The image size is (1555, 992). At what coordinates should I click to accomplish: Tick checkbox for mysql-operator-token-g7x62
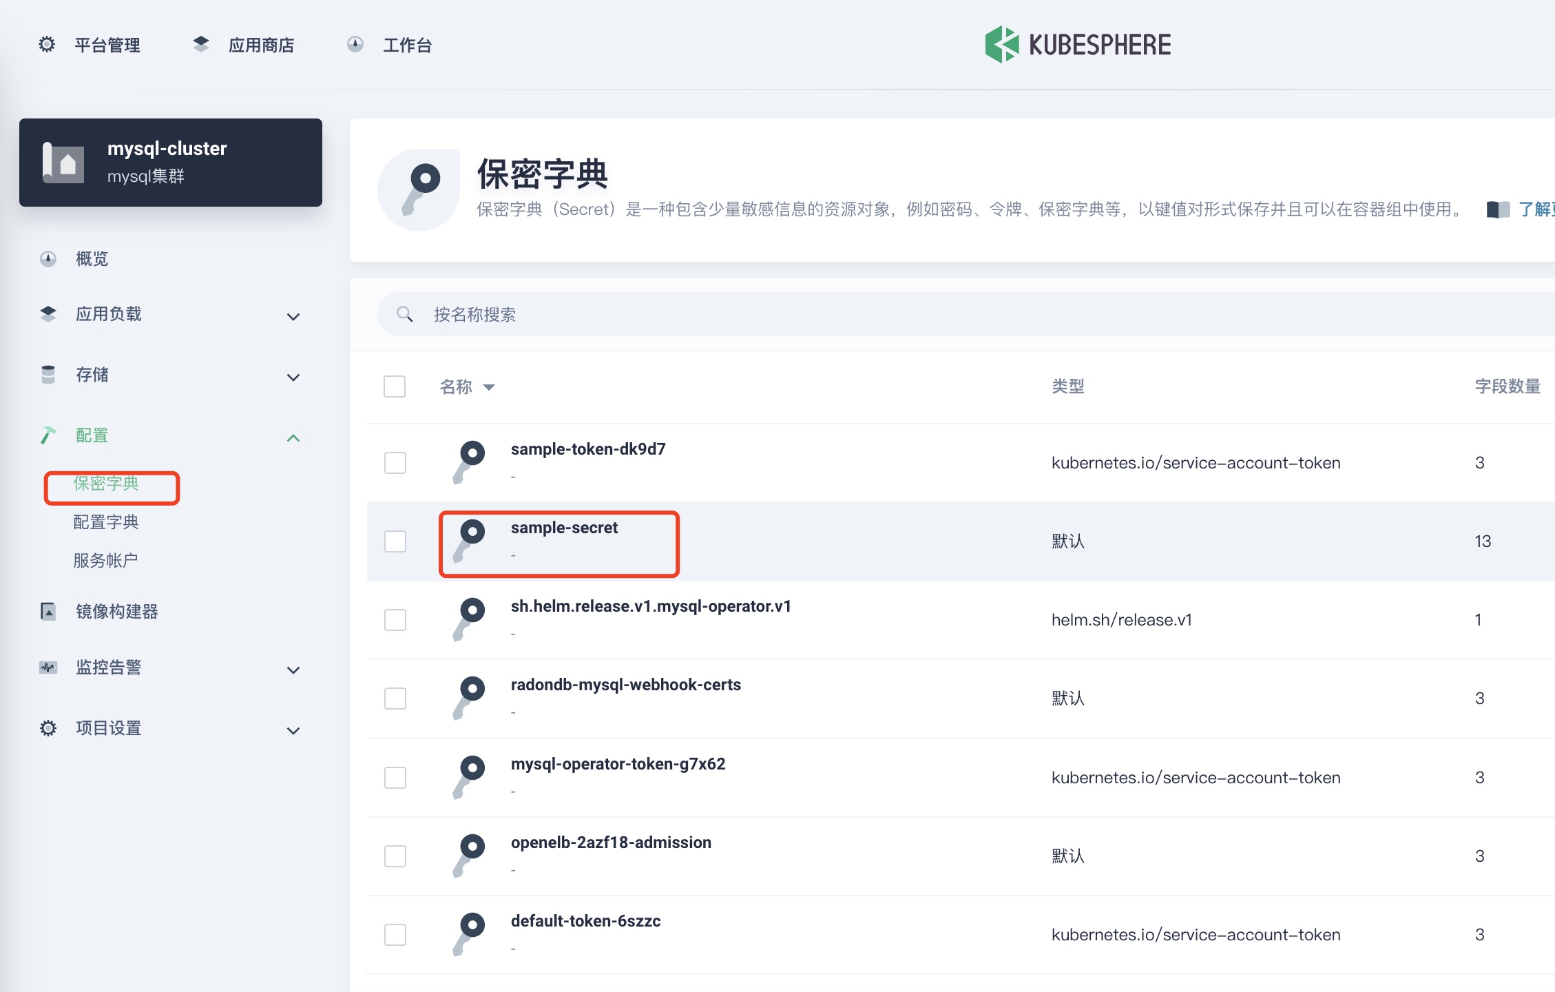(x=395, y=778)
